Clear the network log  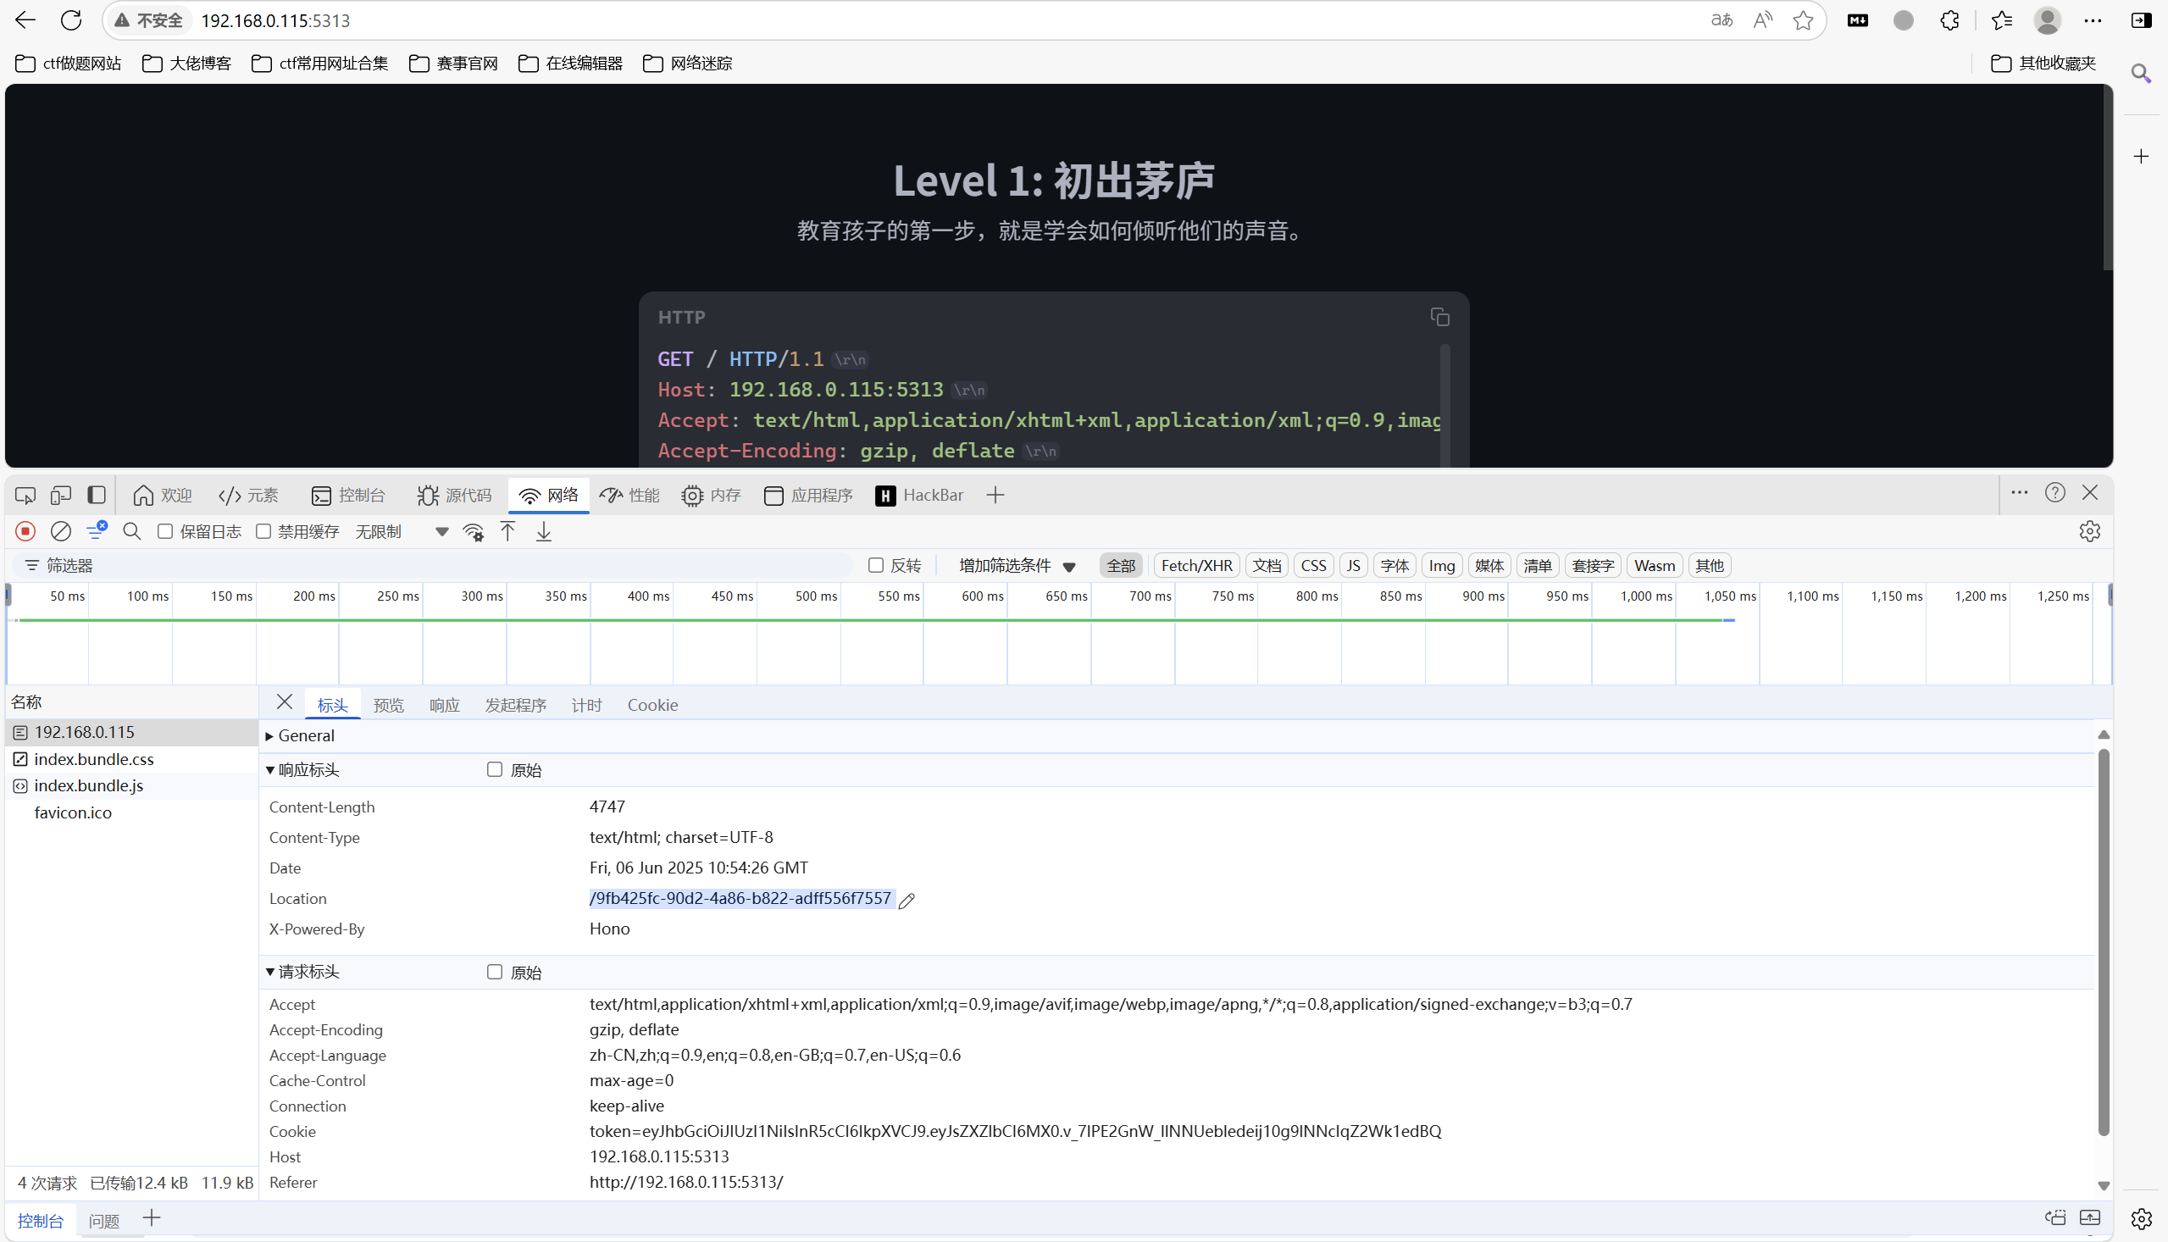[60, 531]
